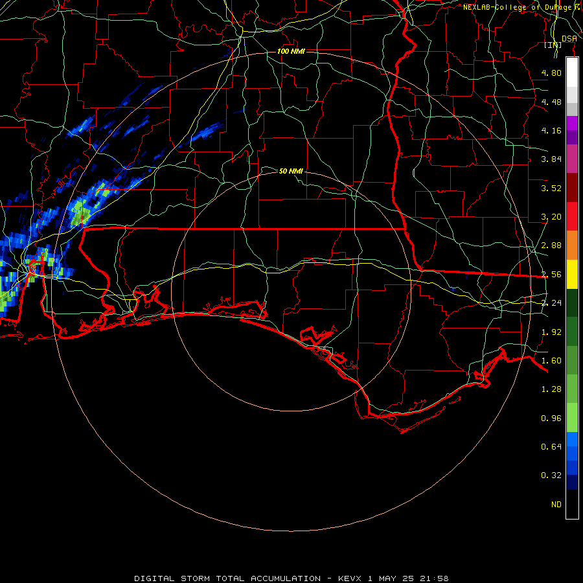Click the 50 NMI range ring label
Viewport: 583px width, 583px height.
291,171
